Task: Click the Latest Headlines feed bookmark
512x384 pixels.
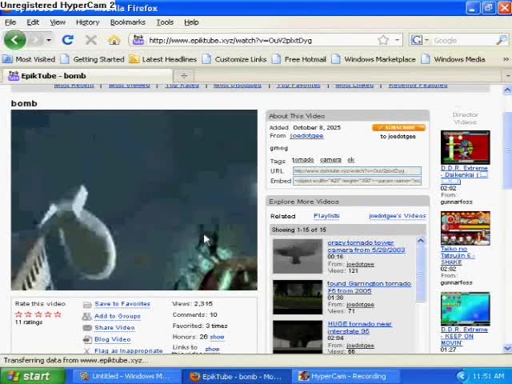Action: (163, 58)
